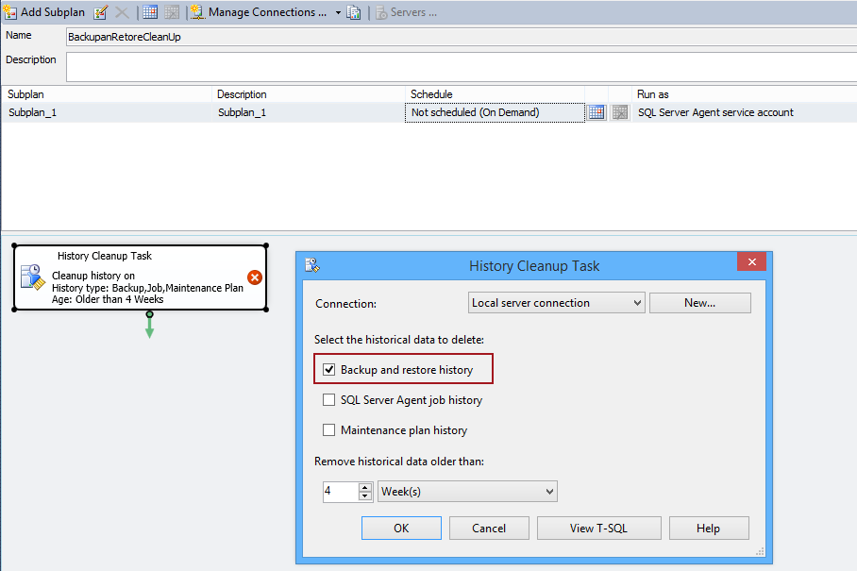Viewport: 857px width, 571px height.
Task: Open the Subplan Schedule calendar icon in toolbar
Action: (150, 12)
